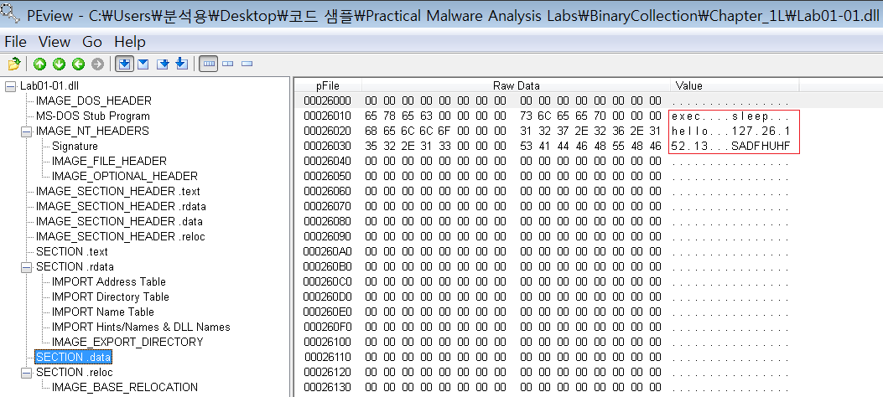This screenshot has width=883, height=397.
Task: Select the four-segment byte view icon
Action: [x=209, y=64]
